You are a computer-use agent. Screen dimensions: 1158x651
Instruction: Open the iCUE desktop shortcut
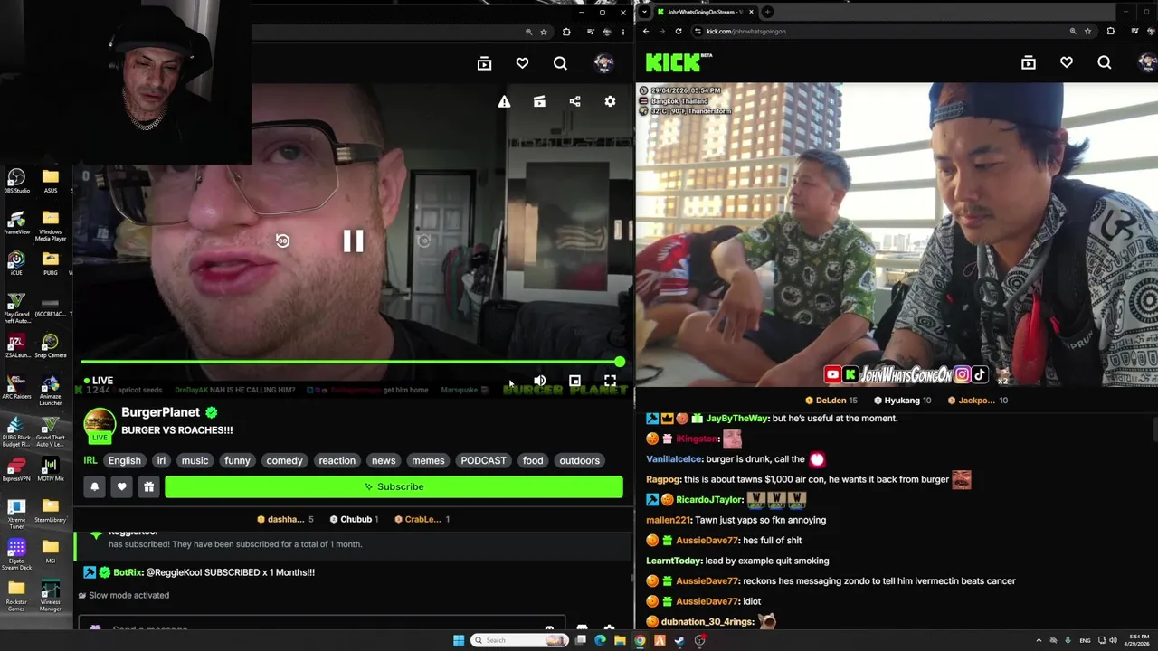16,263
